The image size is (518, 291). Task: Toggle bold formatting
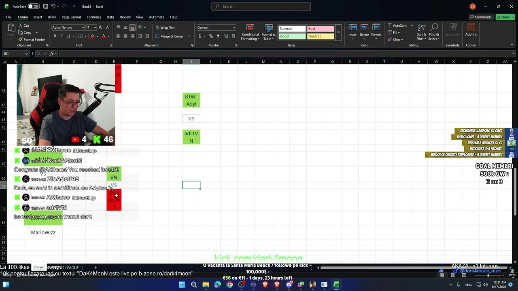click(55, 36)
